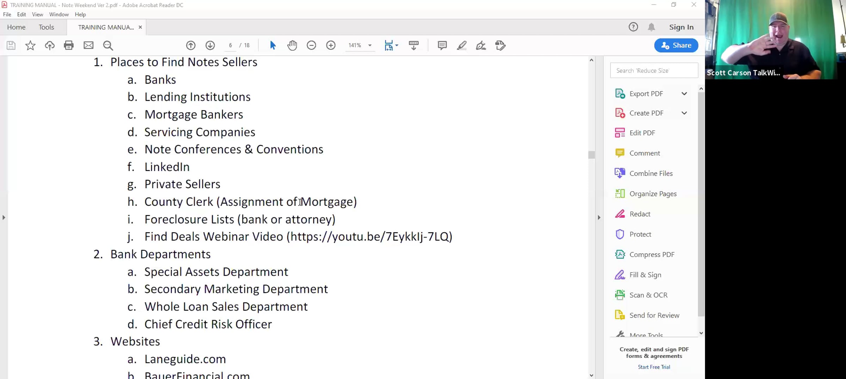Click the Share button
This screenshot has height=379, width=846.
[676, 45]
